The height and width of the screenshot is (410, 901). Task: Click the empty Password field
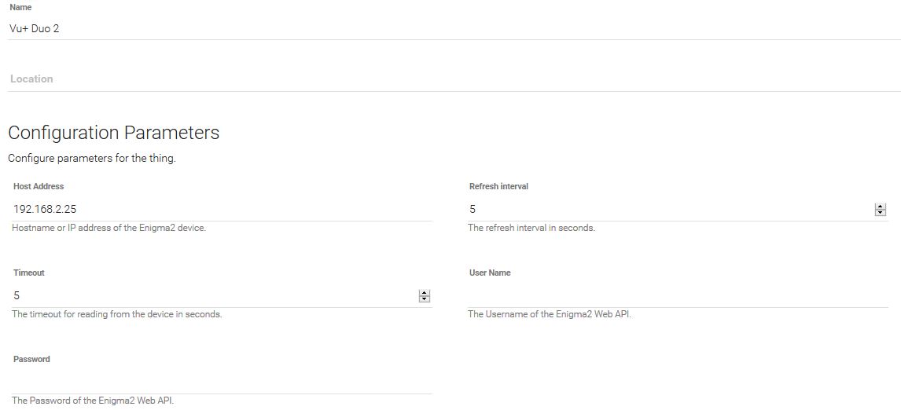point(222,383)
